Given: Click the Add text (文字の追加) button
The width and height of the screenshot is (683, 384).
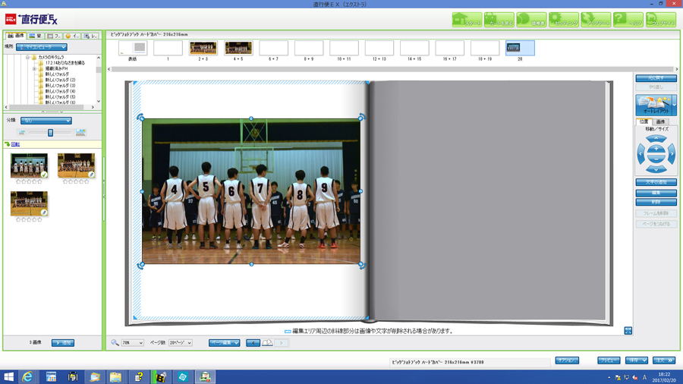Looking at the screenshot, I should [656, 183].
